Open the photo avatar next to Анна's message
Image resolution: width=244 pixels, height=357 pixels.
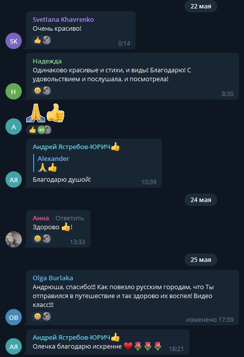coord(13,239)
